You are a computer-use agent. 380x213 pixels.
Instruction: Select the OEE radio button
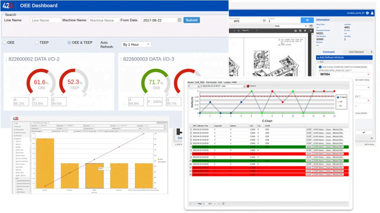point(4,43)
